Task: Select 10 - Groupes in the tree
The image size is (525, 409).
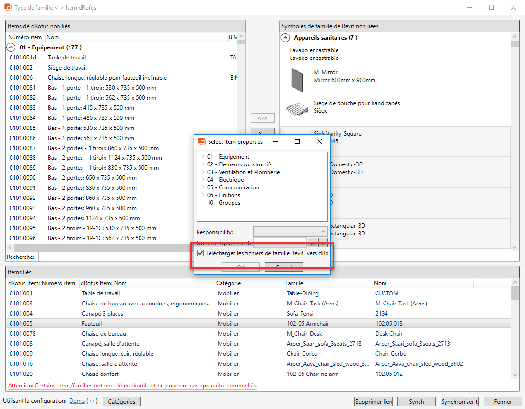Action: point(223,203)
